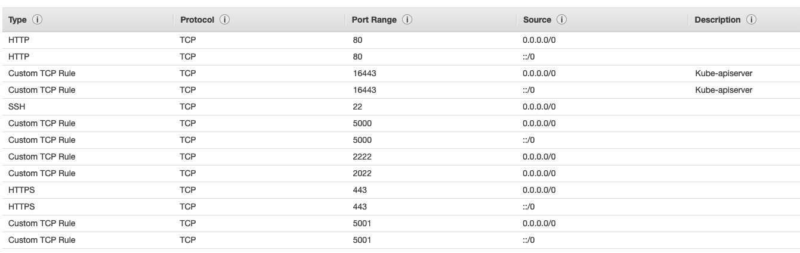Viewport: 800px width, 253px height.
Task: Click the info icon next to Type
Action: 38,20
